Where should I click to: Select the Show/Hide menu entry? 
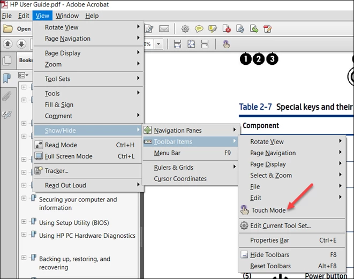click(88, 130)
